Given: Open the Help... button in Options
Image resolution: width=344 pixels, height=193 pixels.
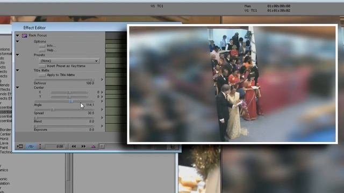Looking at the screenshot, I should [x=42, y=50].
